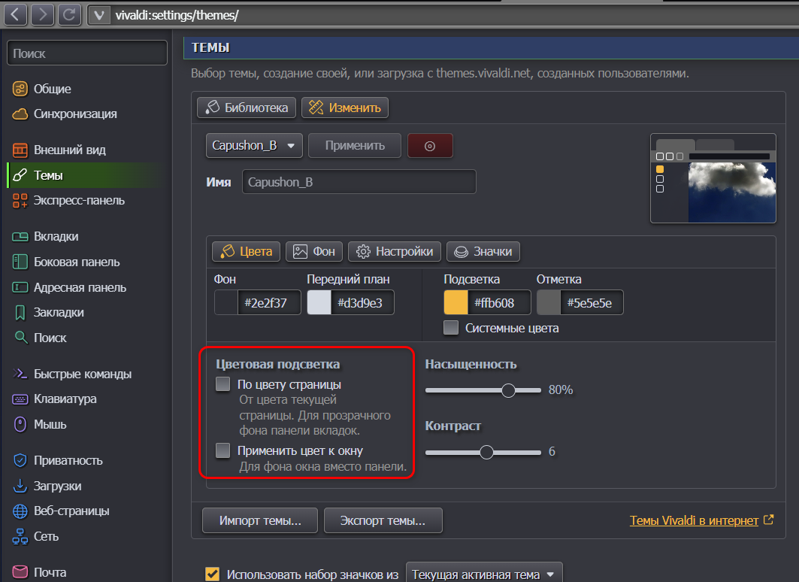799x582 pixels.
Task: Open Мышь mouse icon
Action: [x=20, y=424]
